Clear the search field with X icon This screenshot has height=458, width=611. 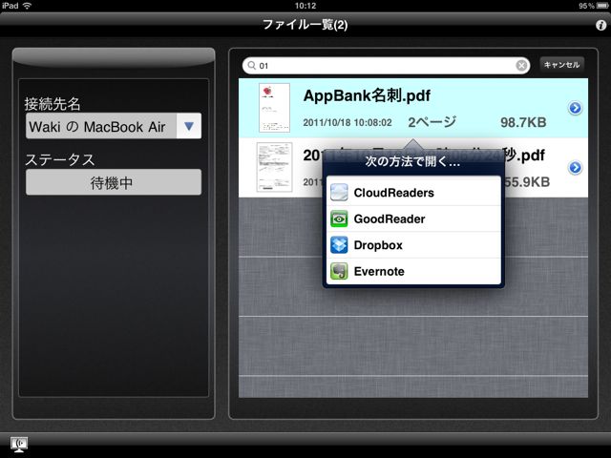pyautogui.click(x=521, y=66)
